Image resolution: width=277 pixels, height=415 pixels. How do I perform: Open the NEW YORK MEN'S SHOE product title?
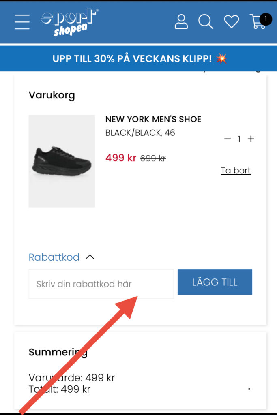pyautogui.click(x=153, y=119)
